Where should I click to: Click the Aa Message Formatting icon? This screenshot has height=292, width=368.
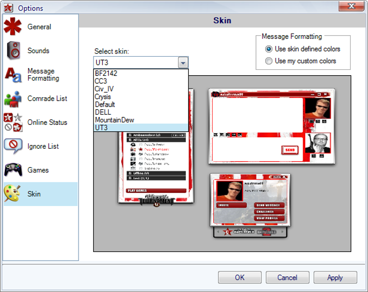click(x=13, y=75)
